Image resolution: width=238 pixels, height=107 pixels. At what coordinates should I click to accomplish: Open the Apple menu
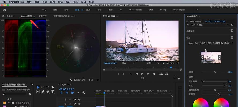[4, 2]
